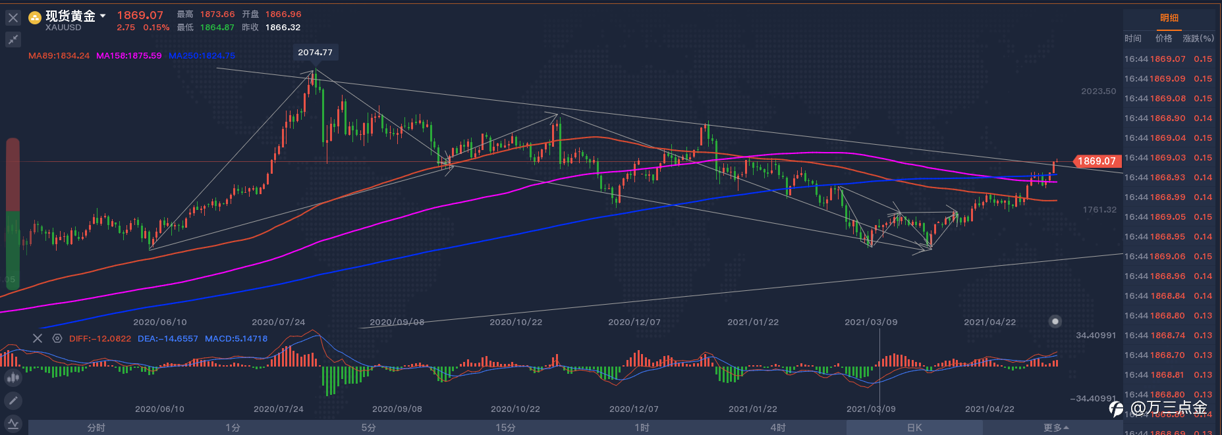This screenshot has width=1222, height=435.
Task: Switch to the 分时 timeframe tab
Action: coord(96,428)
